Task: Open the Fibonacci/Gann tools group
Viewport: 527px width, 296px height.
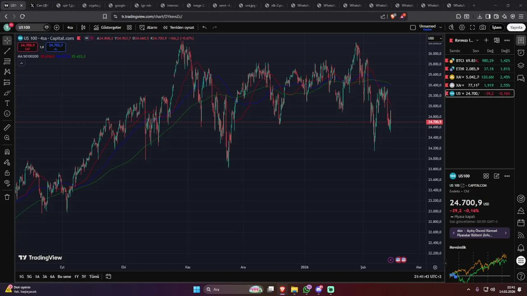Action: click(7, 61)
